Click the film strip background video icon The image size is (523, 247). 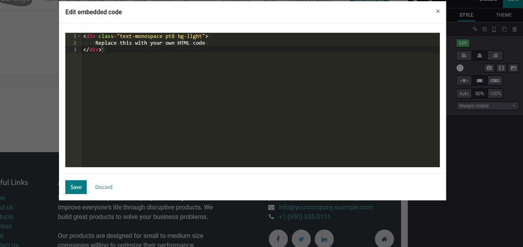click(x=501, y=68)
